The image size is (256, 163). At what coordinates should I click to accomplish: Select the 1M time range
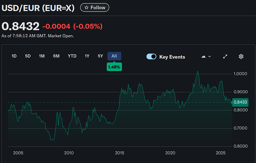click(42, 56)
